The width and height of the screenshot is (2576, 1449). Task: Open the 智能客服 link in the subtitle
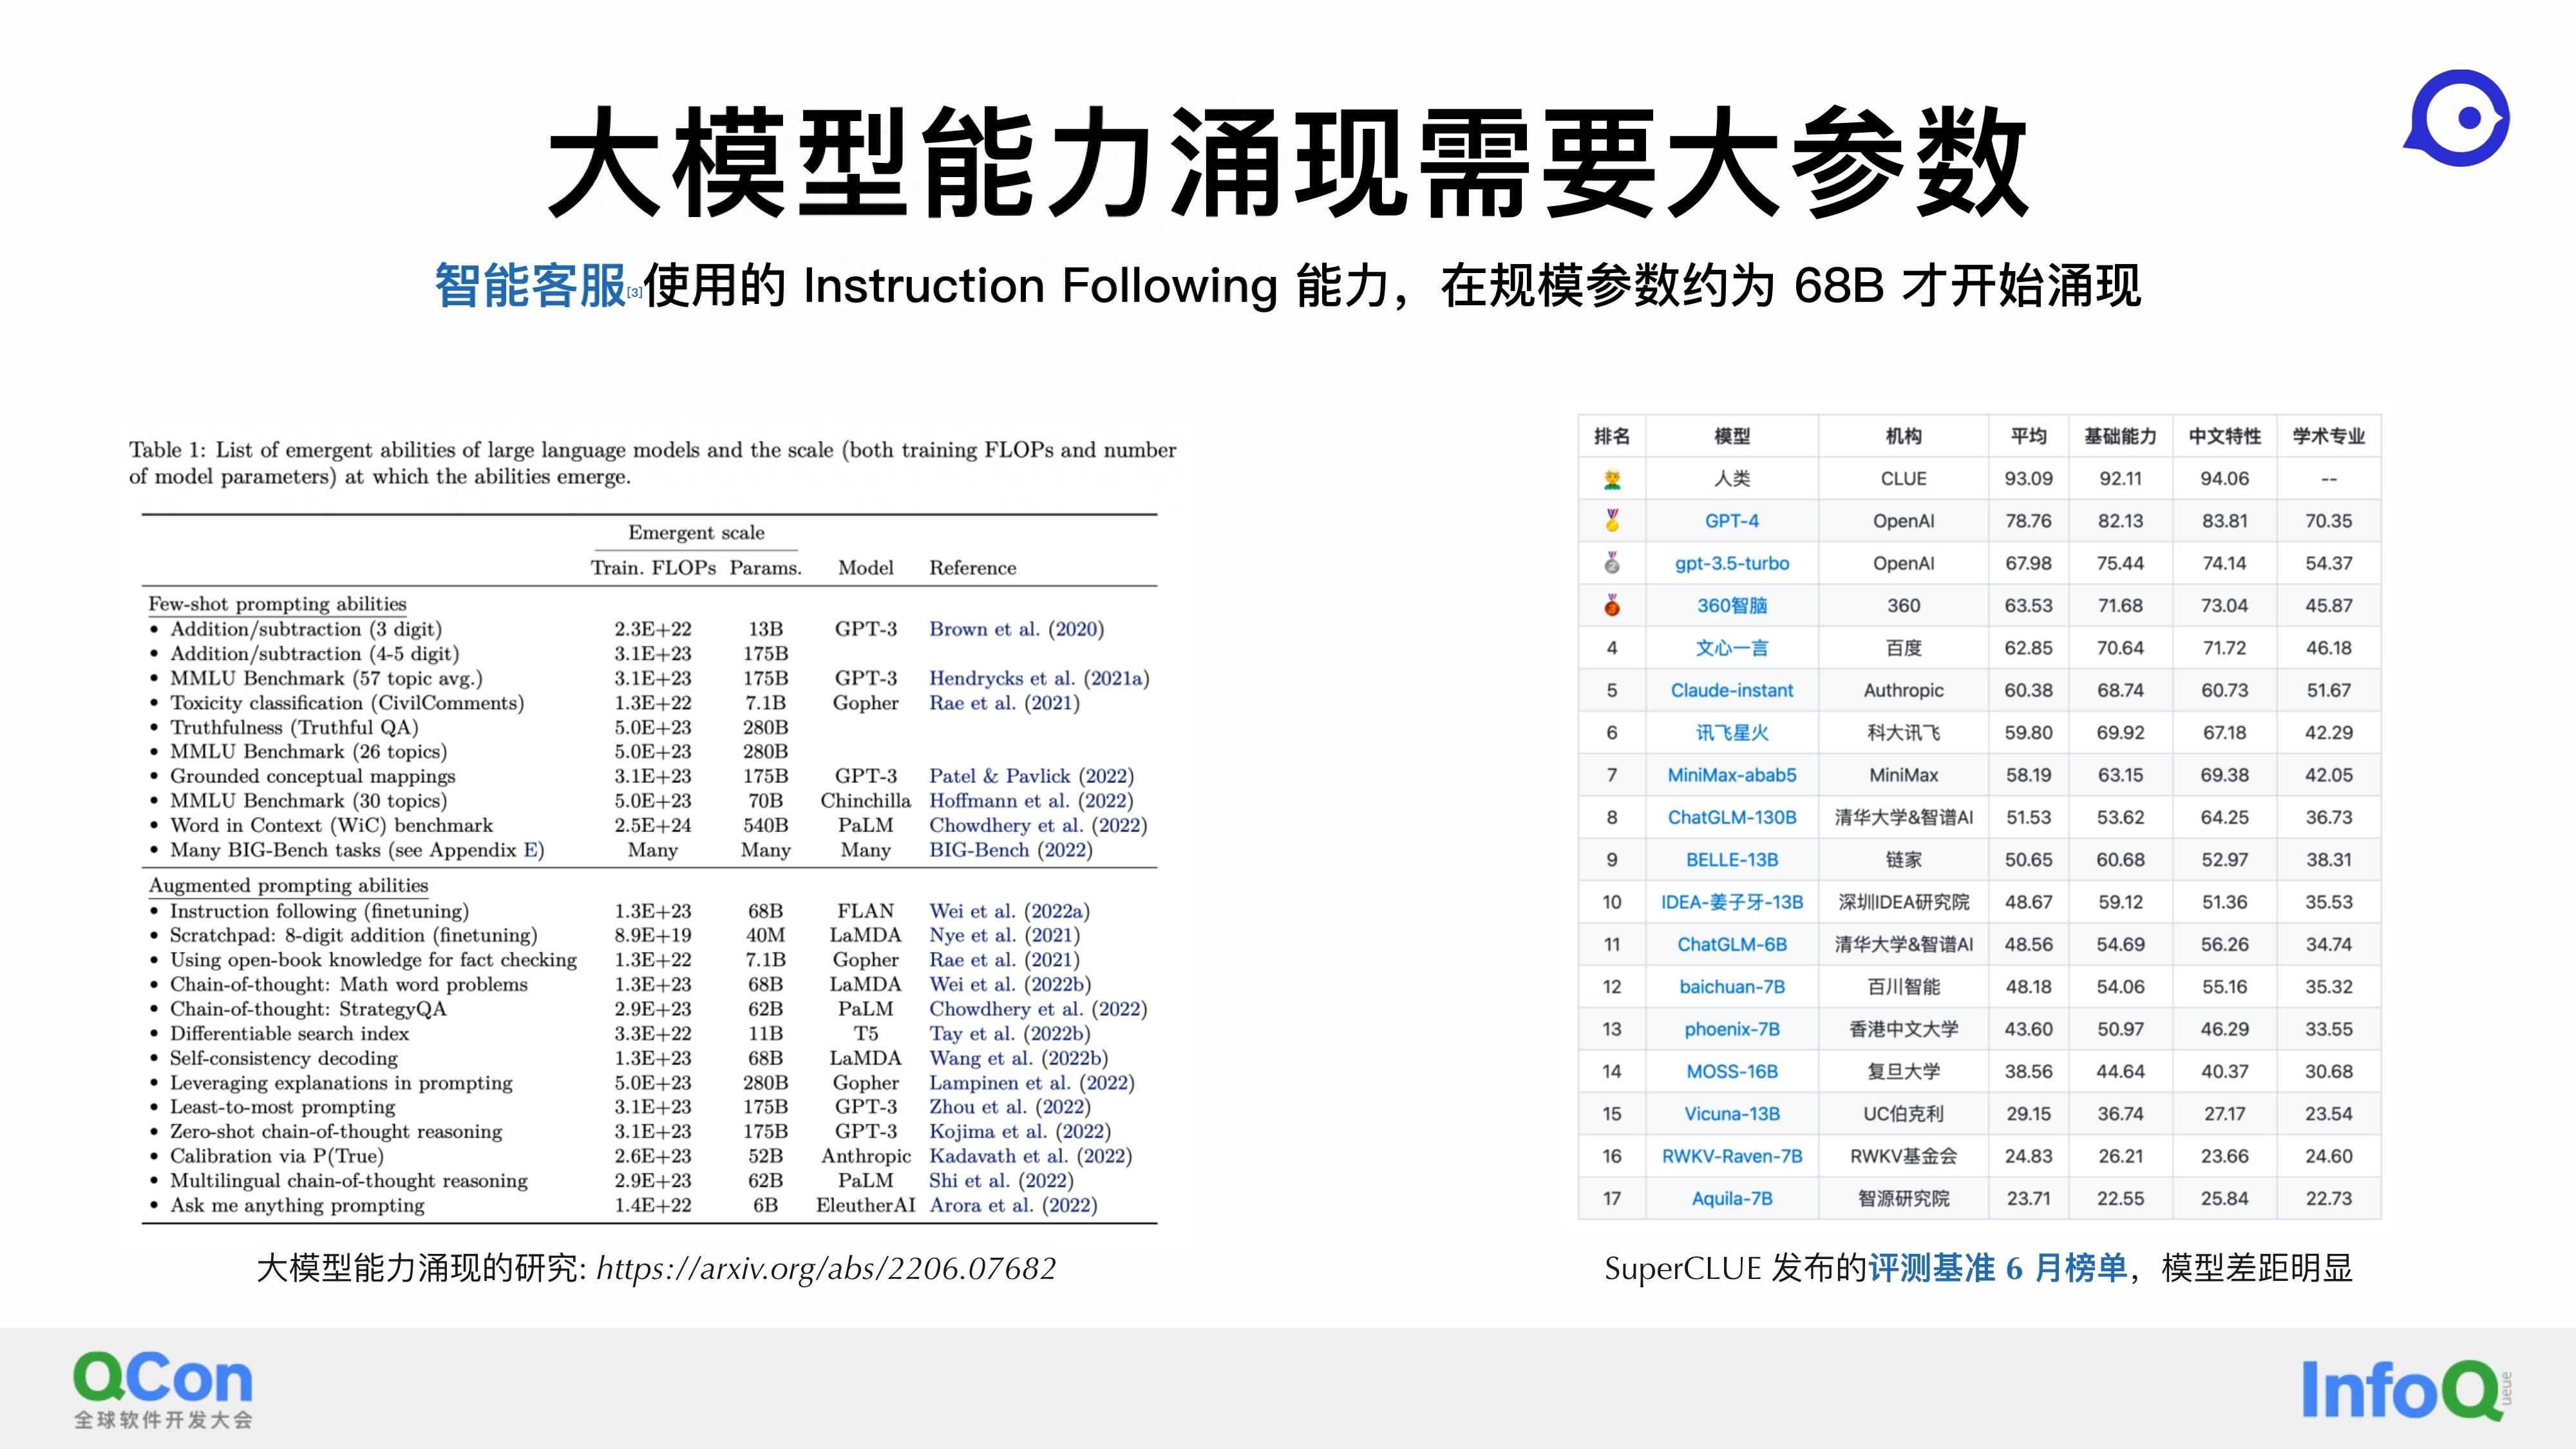pos(530,286)
